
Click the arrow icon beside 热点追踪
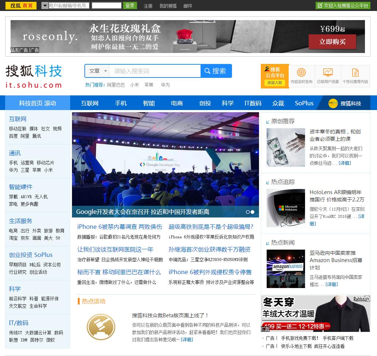(x=268, y=183)
